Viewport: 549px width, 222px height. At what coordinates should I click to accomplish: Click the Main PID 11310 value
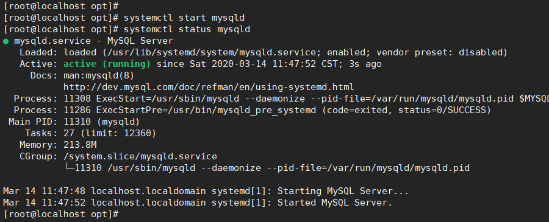(x=101, y=122)
